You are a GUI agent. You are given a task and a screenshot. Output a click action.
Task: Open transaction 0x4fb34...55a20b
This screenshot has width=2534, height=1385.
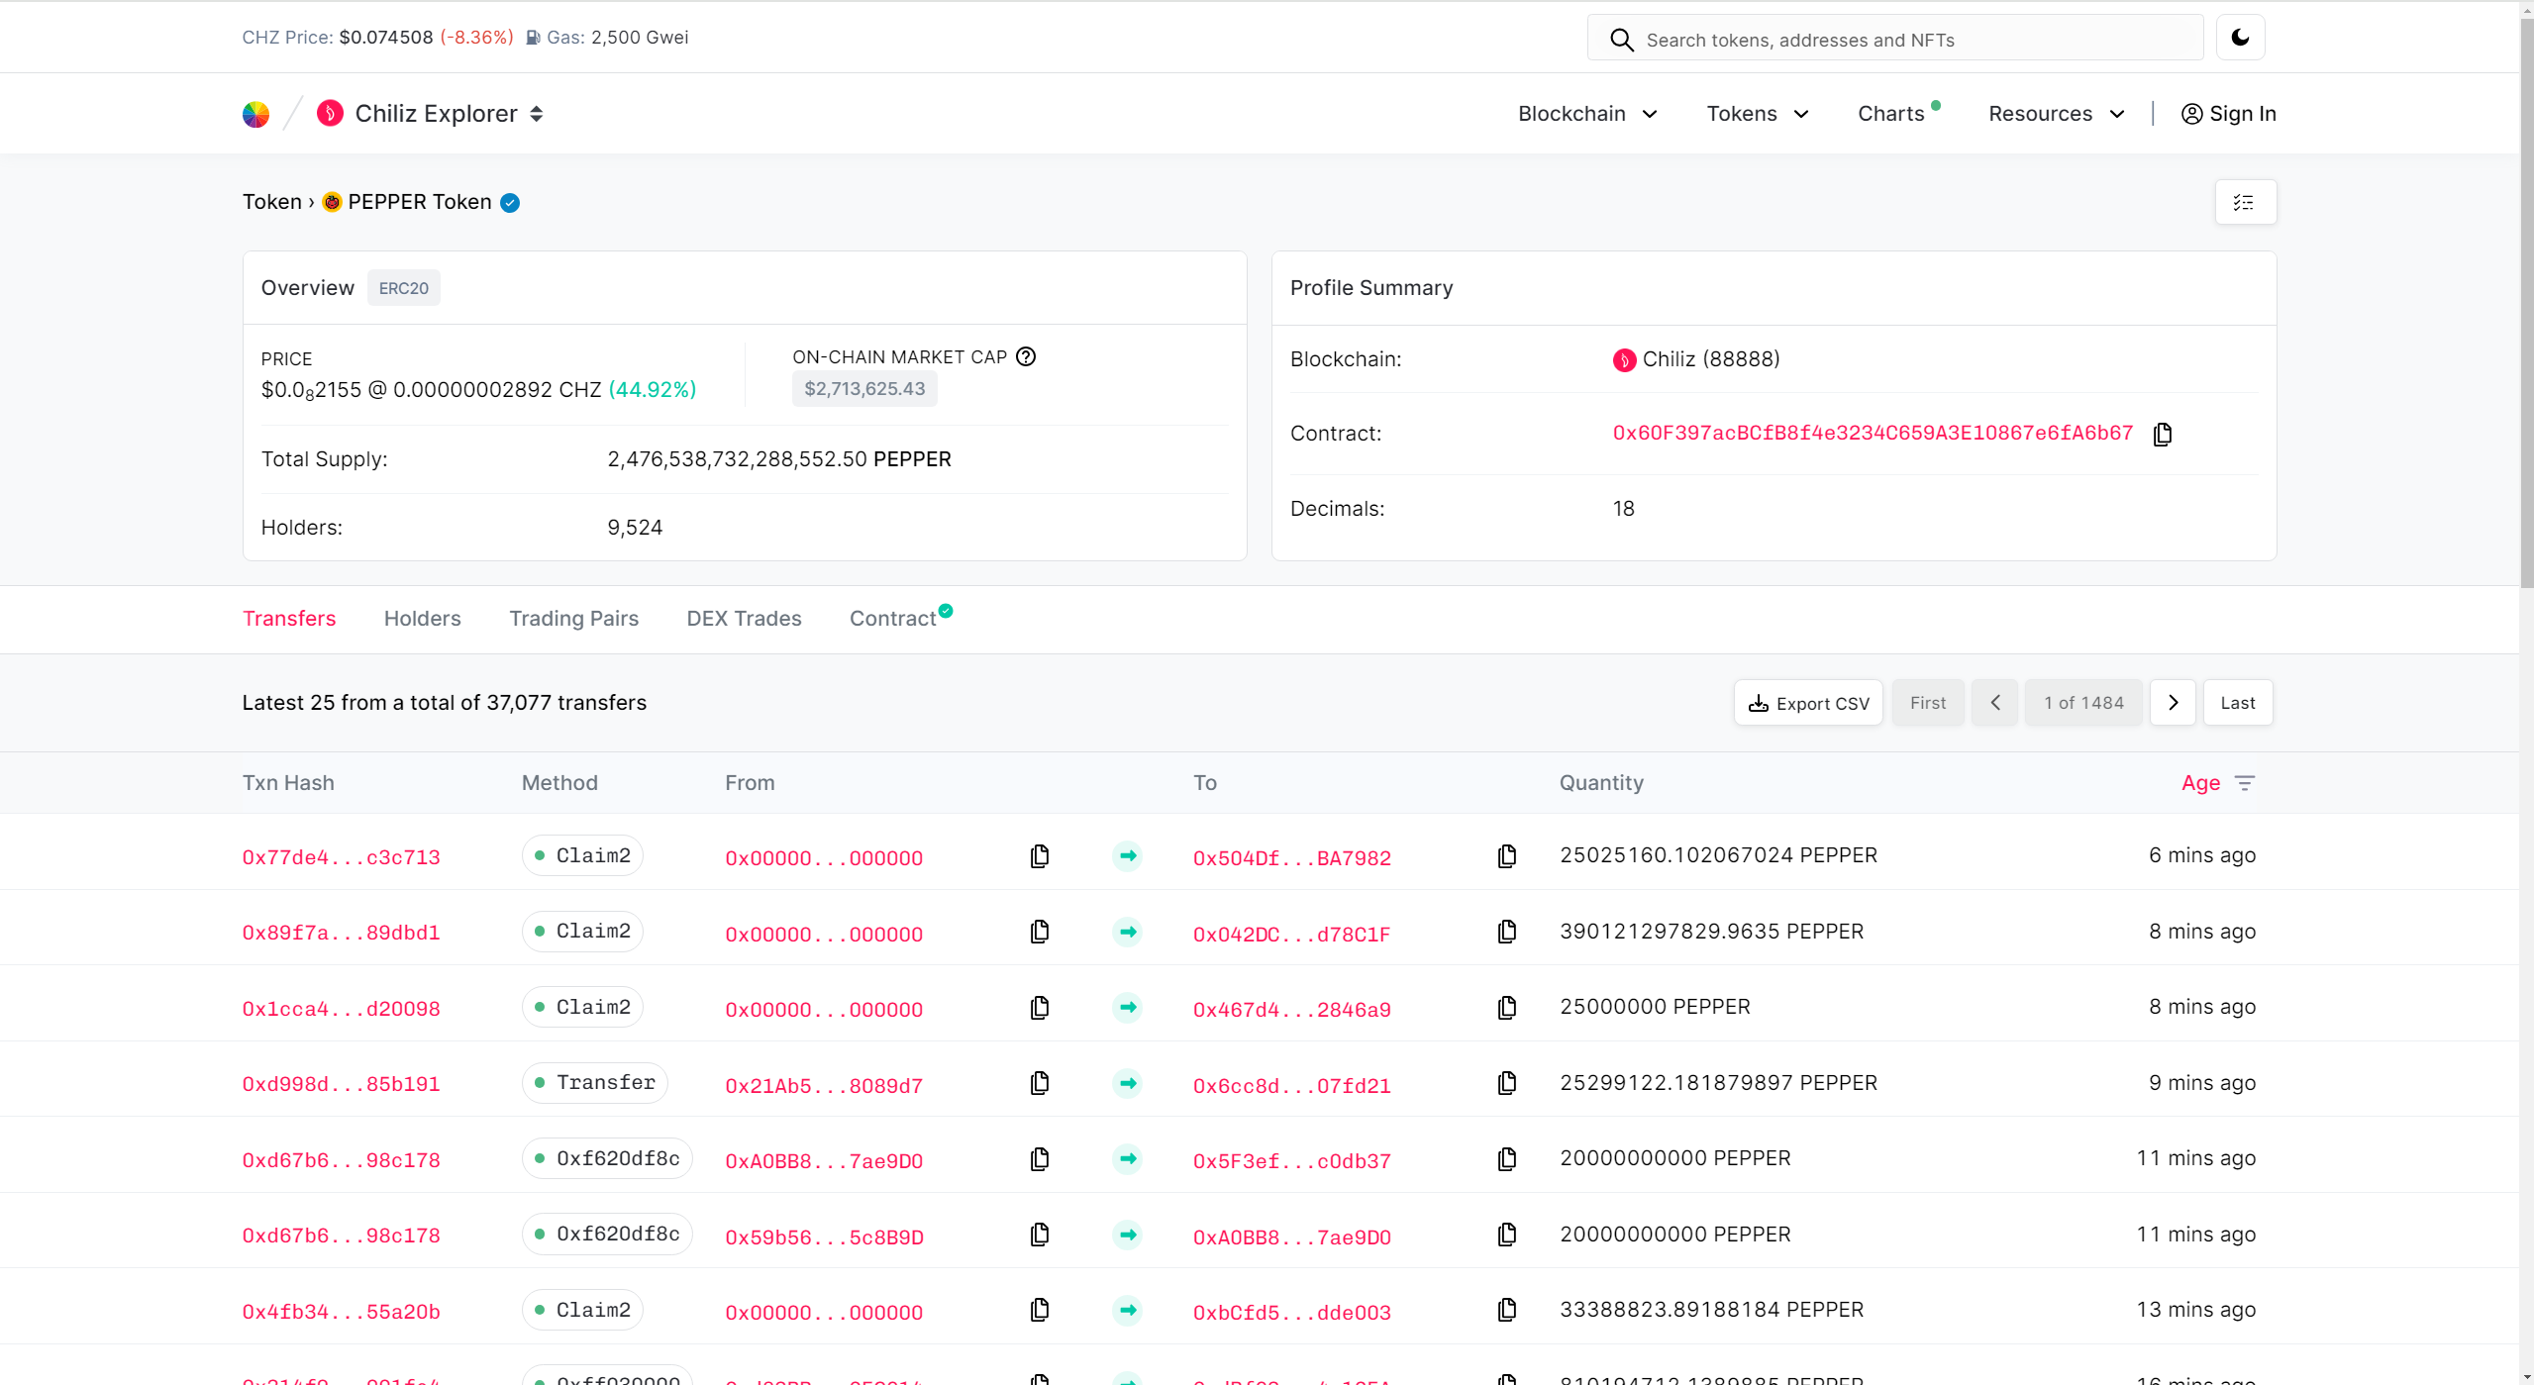click(x=342, y=1312)
